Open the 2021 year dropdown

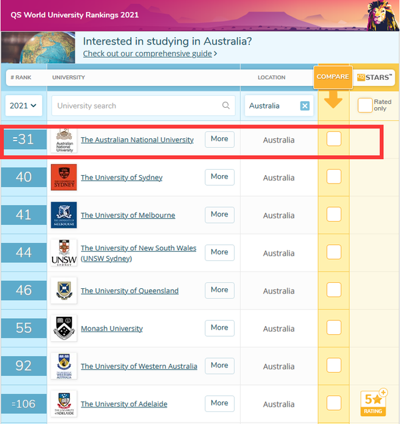pos(23,105)
